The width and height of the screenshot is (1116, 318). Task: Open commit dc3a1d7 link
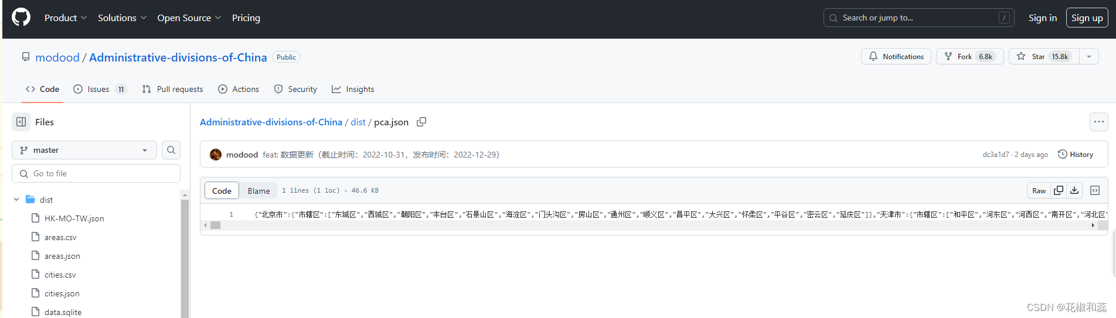(x=996, y=155)
